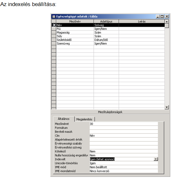
Task: Select the row selector for Név
Action: pos(54,25)
